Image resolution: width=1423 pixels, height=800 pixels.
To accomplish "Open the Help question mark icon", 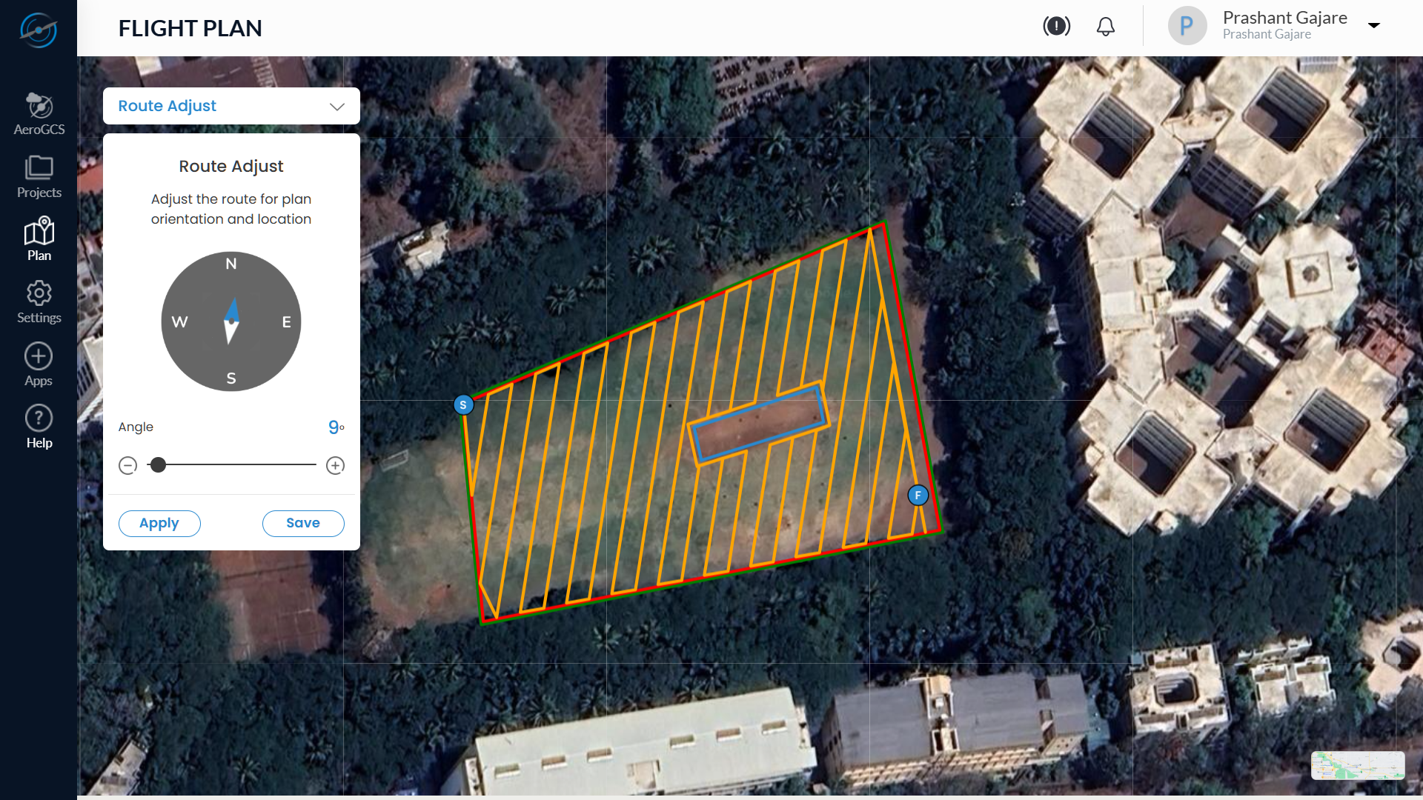I will tap(39, 419).
